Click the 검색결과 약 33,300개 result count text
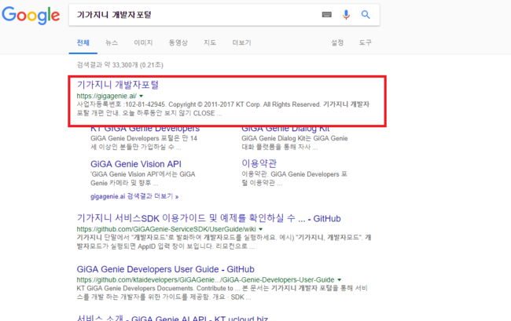This screenshot has height=321, width=511. click(x=120, y=65)
